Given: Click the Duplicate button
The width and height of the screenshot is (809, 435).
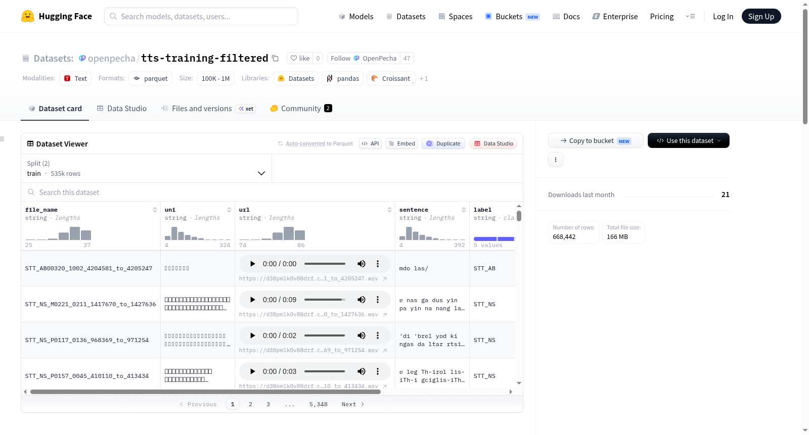Looking at the screenshot, I should (x=443, y=143).
